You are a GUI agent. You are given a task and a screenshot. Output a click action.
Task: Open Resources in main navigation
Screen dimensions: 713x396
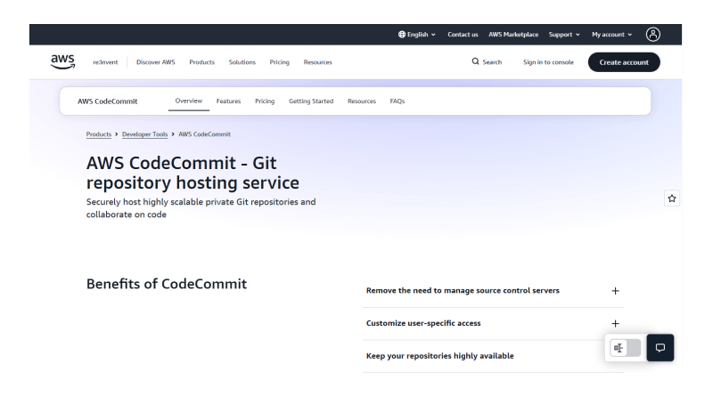pos(318,62)
